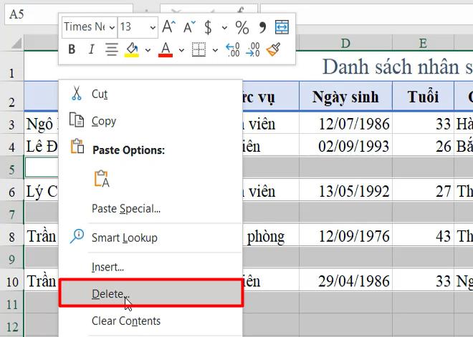Click the Center alignment icon
This screenshot has height=337, width=473.
pyautogui.click(x=112, y=49)
